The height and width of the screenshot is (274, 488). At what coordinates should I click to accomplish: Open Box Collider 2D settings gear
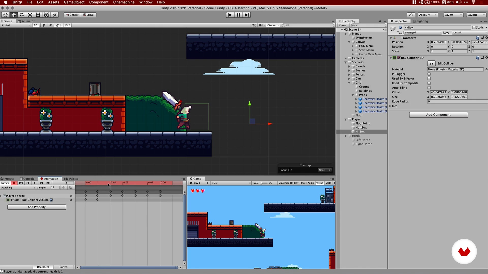486,58
